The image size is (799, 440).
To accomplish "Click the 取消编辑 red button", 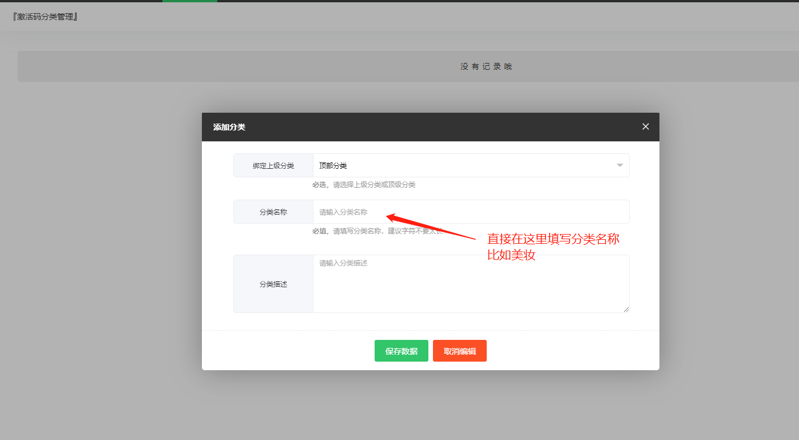I will [x=460, y=351].
